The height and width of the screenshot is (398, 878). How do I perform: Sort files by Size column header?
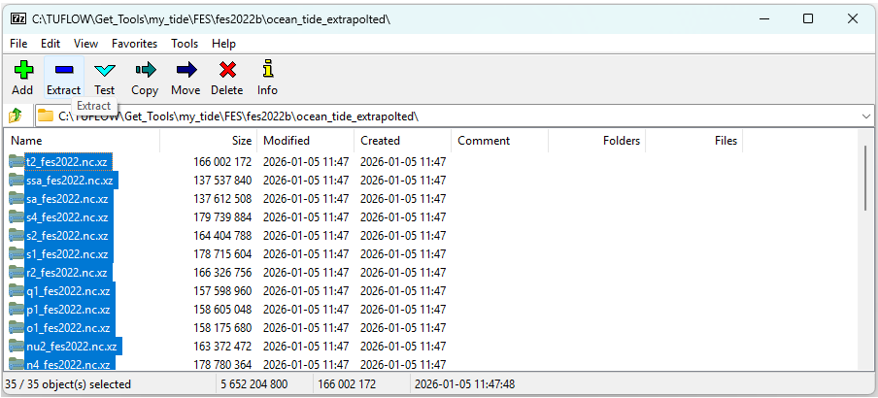point(240,141)
